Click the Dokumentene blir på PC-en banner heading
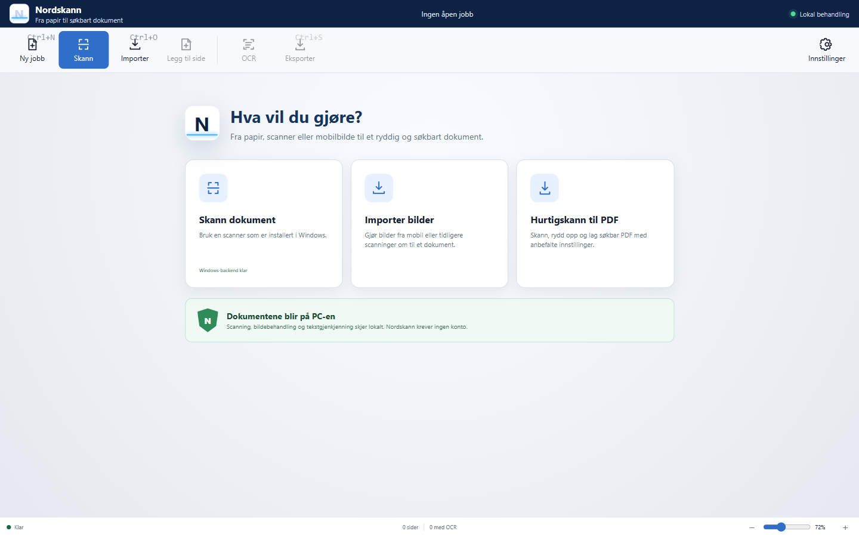This screenshot has width=859, height=537. [x=281, y=316]
